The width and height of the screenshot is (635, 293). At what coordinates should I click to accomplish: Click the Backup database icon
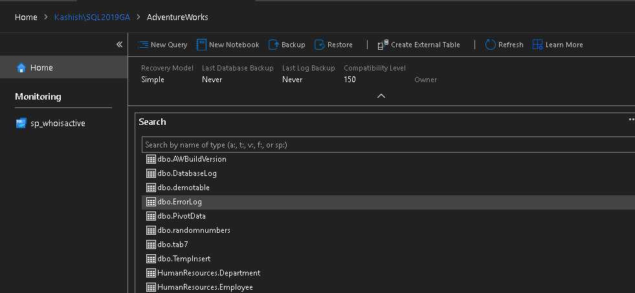click(x=273, y=45)
